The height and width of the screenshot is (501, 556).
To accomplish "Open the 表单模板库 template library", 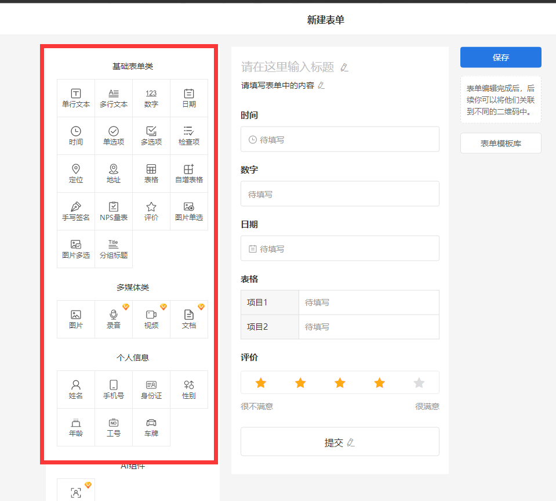I will 501,143.
